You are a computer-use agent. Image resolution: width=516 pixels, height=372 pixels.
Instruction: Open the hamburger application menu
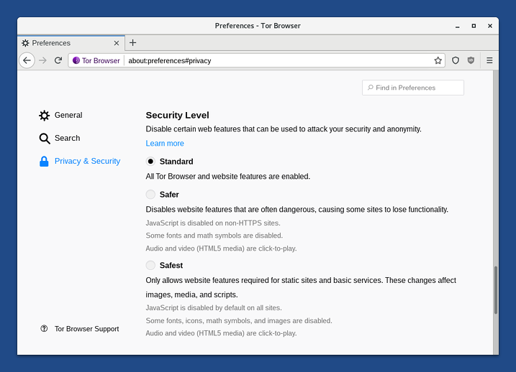point(489,60)
